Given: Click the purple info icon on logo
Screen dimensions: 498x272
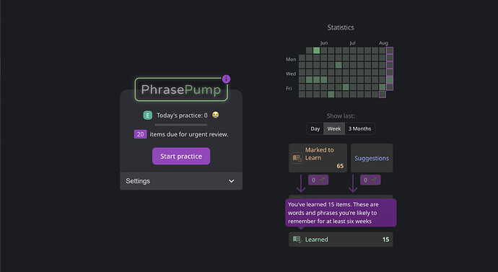Looking at the screenshot, I should click(x=226, y=79).
